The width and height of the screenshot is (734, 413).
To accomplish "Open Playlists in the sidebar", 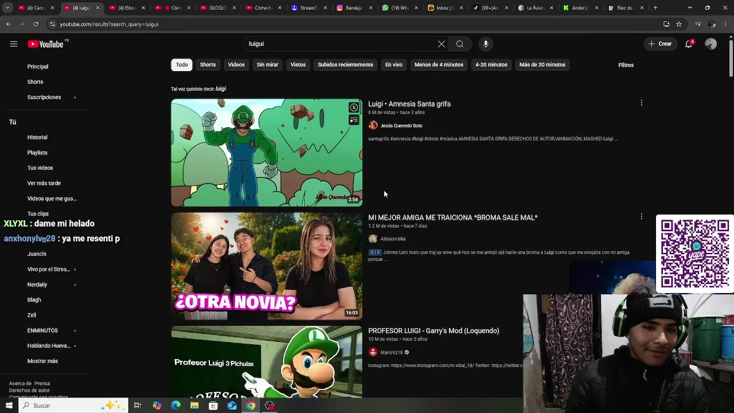I will coord(37,153).
